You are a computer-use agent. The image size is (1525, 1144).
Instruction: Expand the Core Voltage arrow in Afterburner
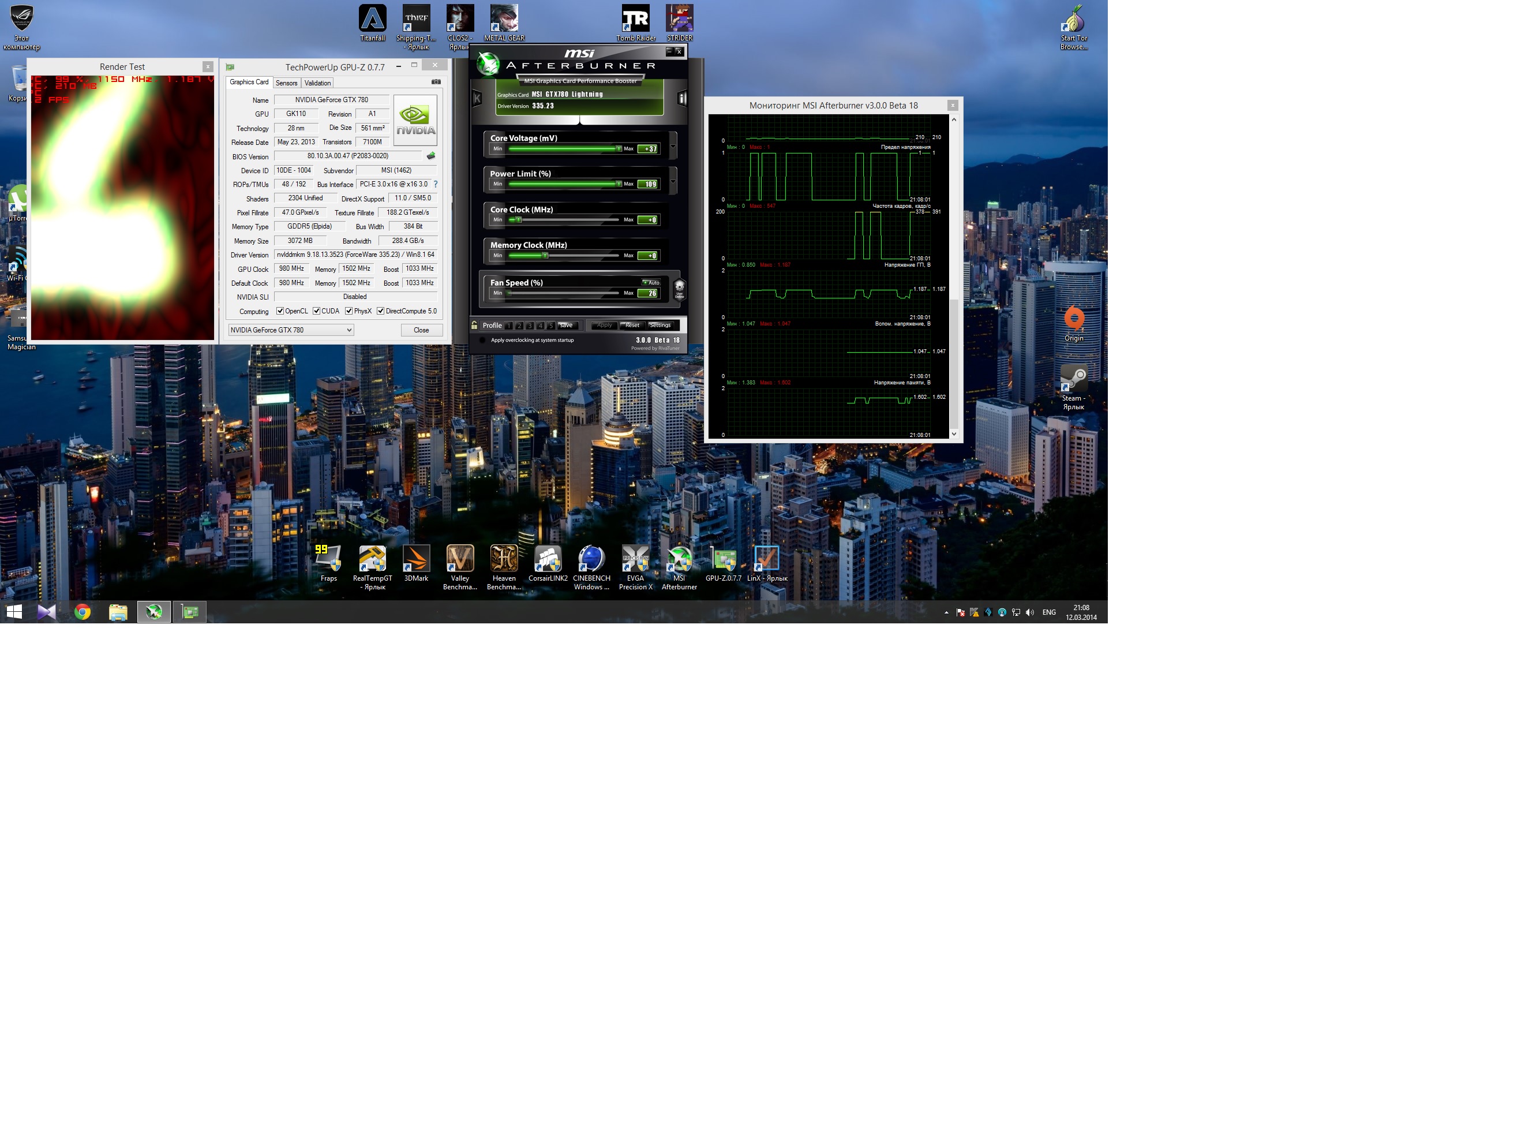tap(673, 146)
